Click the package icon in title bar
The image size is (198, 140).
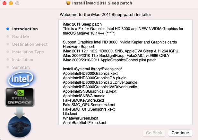click(x=68, y=3)
